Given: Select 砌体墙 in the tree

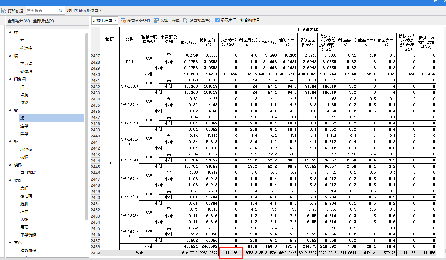Looking at the screenshot, I should [x=26, y=72].
